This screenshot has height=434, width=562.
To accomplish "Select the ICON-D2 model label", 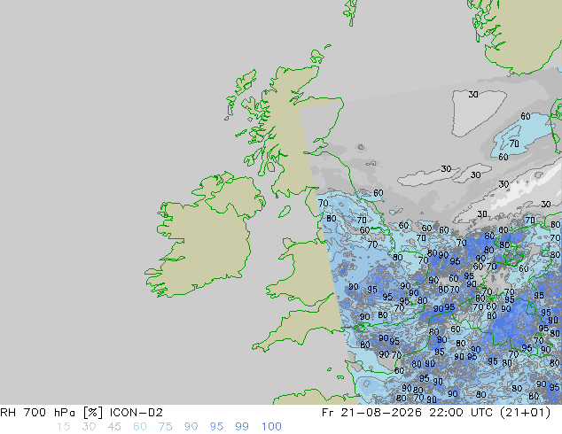I will [x=137, y=413].
